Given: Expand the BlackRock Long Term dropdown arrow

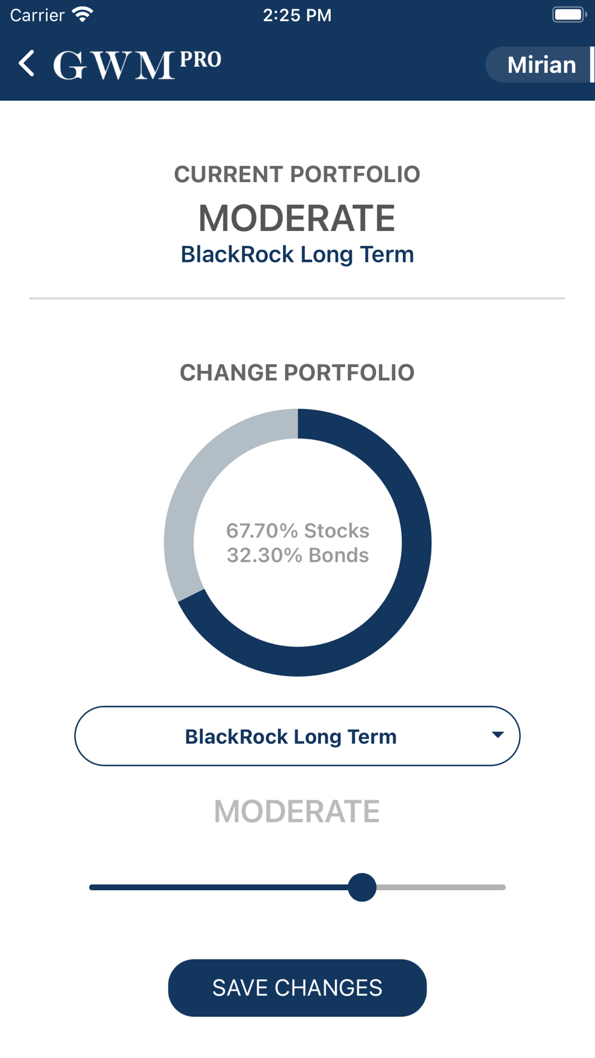Looking at the screenshot, I should 498,735.
